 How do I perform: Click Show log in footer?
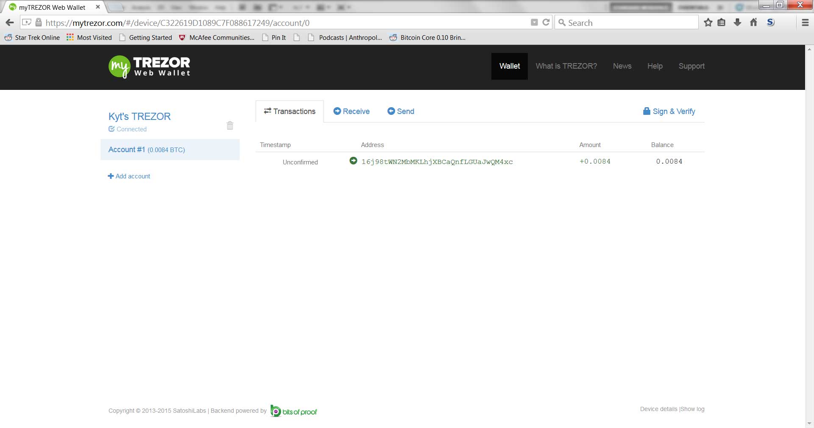pos(692,409)
